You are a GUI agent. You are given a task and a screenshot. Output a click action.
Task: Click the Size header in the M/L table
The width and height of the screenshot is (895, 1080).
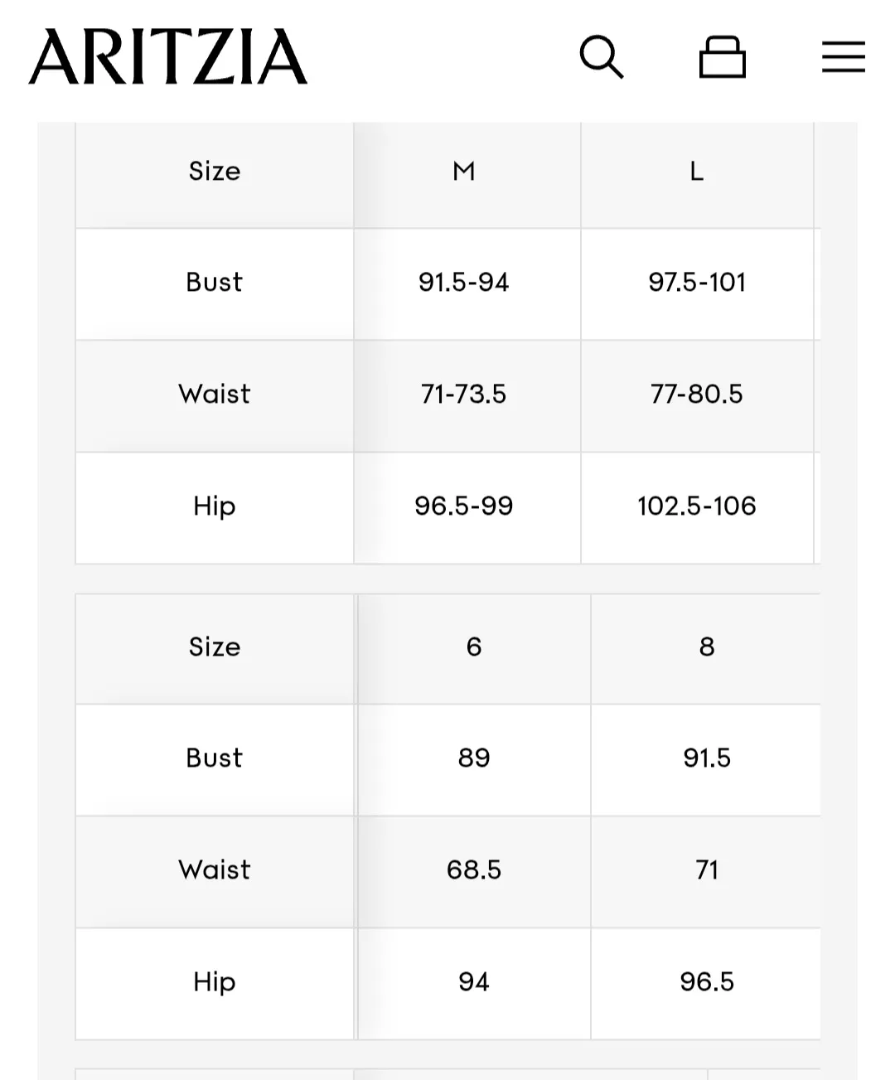click(215, 172)
